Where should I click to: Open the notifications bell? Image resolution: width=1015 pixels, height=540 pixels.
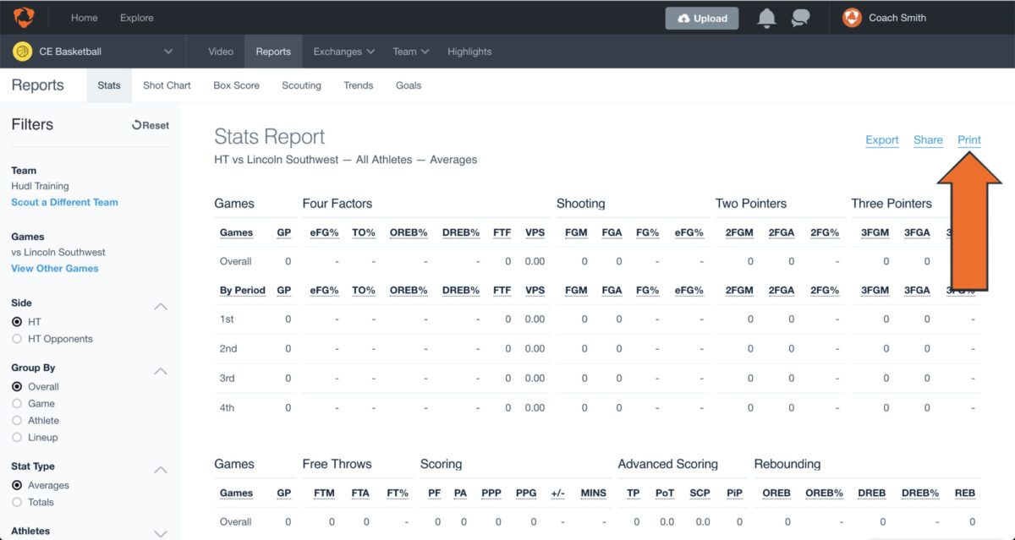(x=766, y=18)
